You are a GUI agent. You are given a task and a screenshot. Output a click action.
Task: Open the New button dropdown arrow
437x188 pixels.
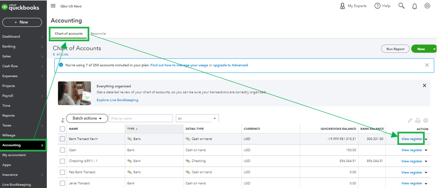[x=434, y=49]
